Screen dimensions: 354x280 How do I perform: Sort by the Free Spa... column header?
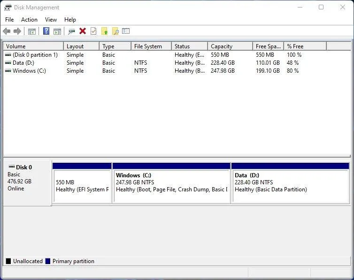click(268, 46)
